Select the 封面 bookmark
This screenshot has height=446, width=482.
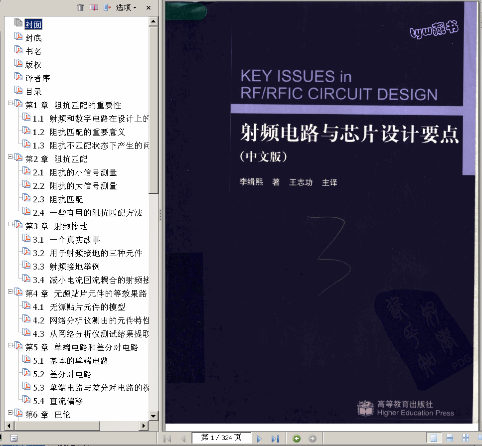click(x=33, y=24)
